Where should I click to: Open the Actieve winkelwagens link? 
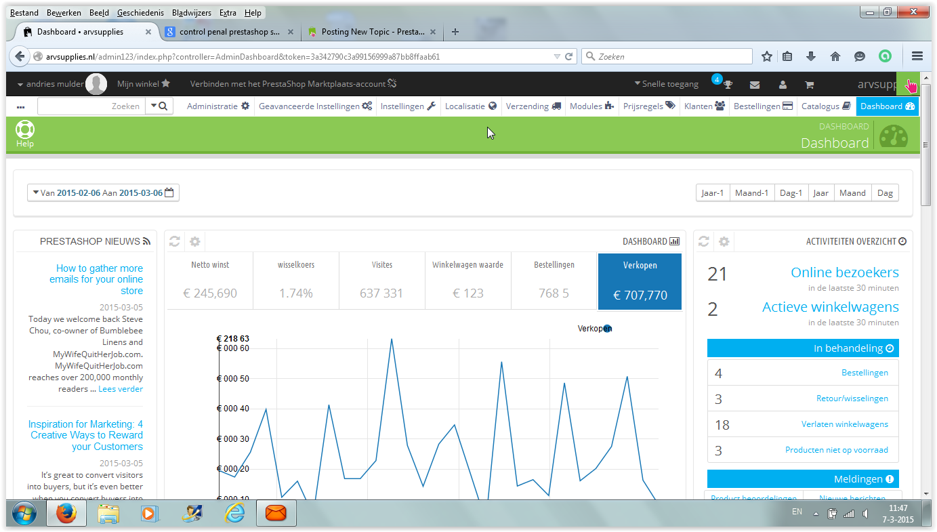point(831,307)
